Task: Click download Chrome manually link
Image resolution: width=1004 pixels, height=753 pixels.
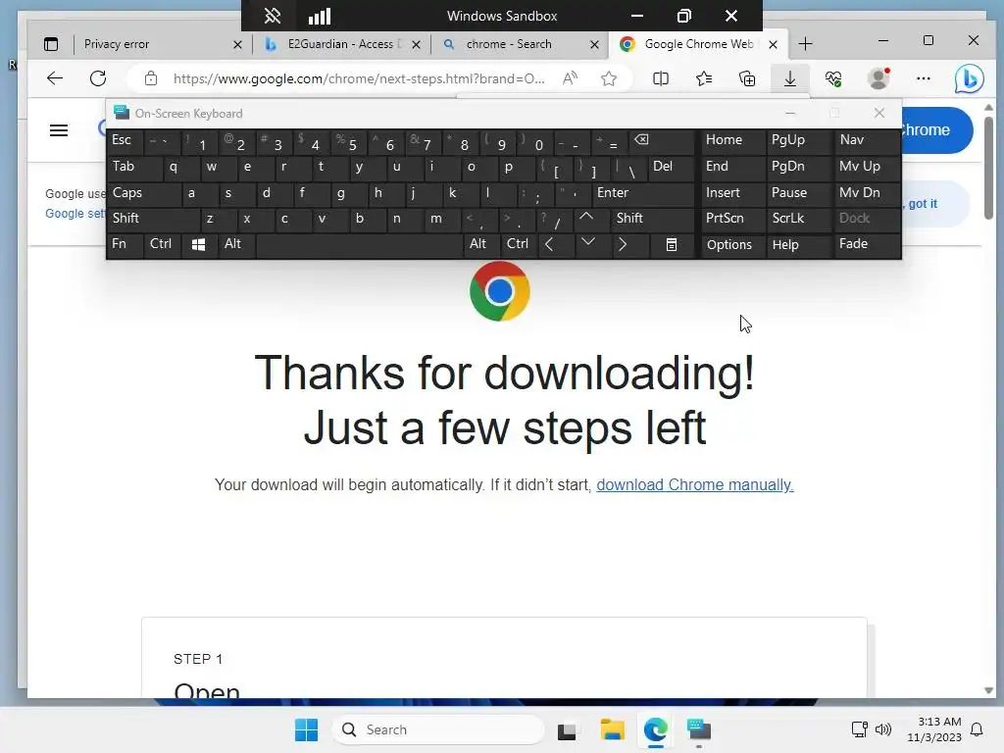Action: click(x=695, y=484)
